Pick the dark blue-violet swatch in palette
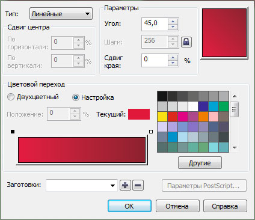This screenshot has height=220, width=255. click(x=203, y=106)
